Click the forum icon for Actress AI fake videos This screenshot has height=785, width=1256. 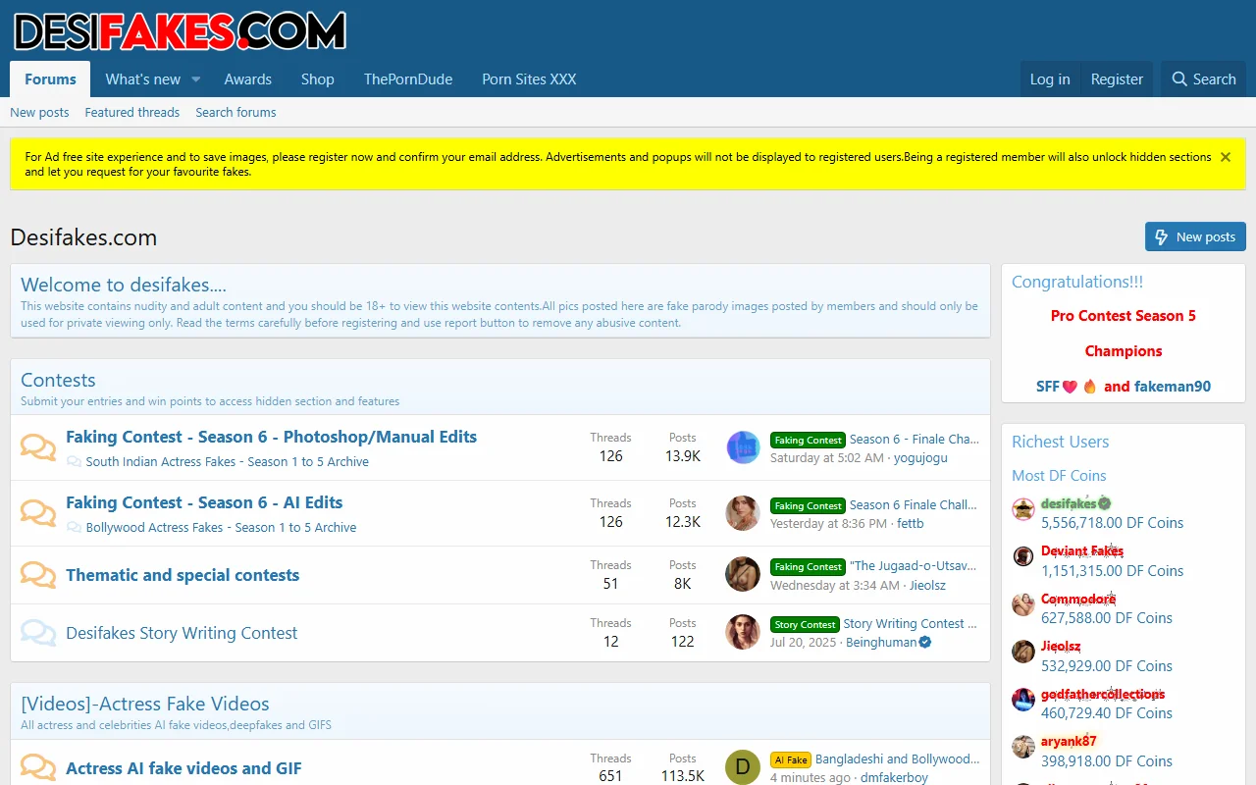(37, 766)
